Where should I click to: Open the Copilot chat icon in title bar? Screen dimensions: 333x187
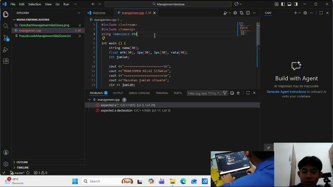point(236,4)
